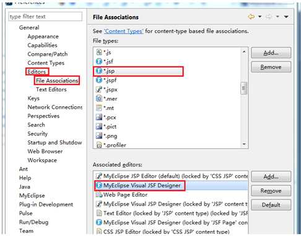Viewport: 301px width, 236px height.
Task: Open the 'Content Types' link
Action: [123, 31]
